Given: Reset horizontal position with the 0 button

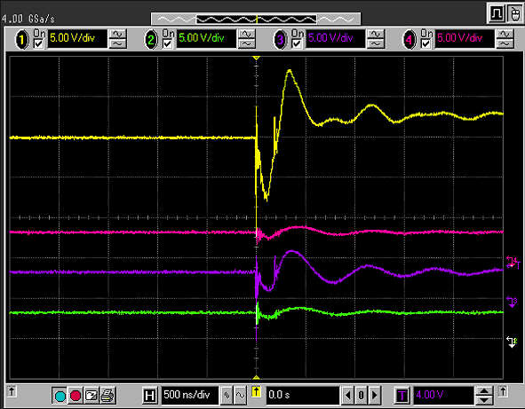Looking at the screenshot, I should [x=361, y=396].
